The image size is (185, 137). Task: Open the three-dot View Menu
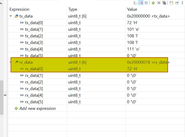182,3
